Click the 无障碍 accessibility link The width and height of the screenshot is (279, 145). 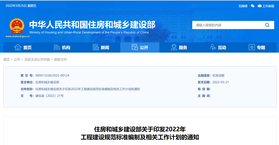pos(243,6)
